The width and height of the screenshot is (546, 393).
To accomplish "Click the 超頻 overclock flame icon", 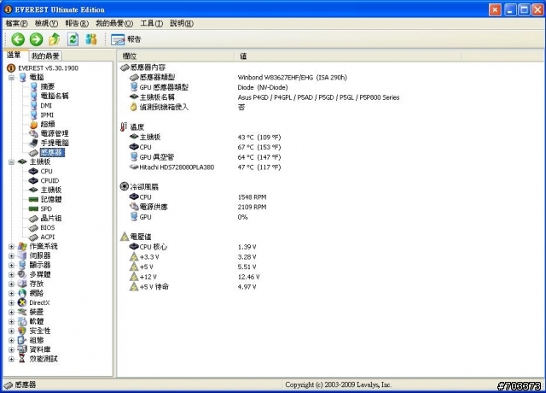I will coord(34,124).
